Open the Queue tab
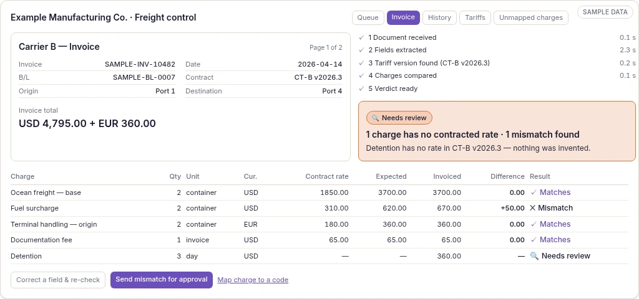The image size is (639, 299). tap(368, 17)
